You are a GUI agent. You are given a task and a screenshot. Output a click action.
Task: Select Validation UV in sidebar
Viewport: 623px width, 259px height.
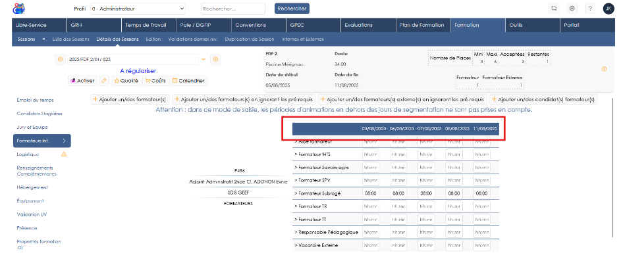click(32, 214)
